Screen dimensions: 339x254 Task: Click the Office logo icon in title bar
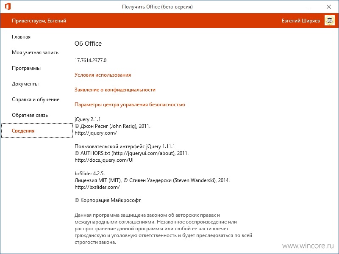(8, 6)
